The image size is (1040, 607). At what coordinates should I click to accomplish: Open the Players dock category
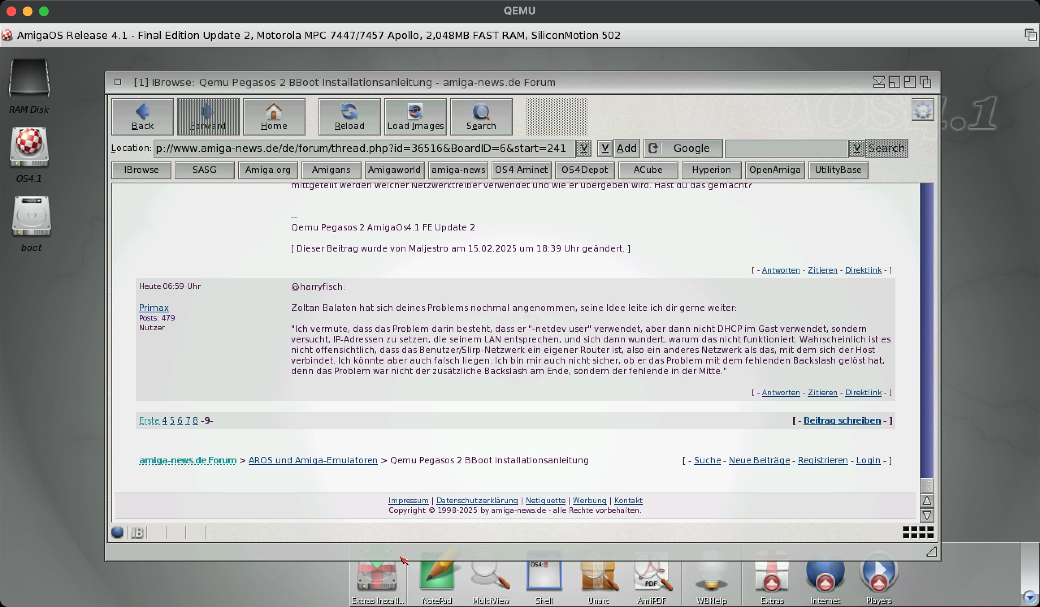[879, 574]
